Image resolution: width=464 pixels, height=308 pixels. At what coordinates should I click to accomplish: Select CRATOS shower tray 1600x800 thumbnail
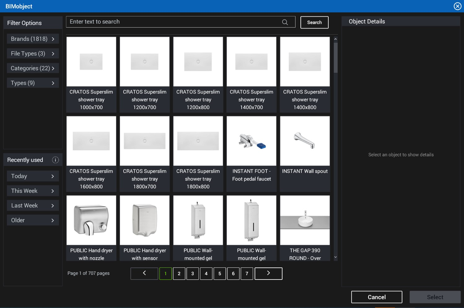click(91, 141)
